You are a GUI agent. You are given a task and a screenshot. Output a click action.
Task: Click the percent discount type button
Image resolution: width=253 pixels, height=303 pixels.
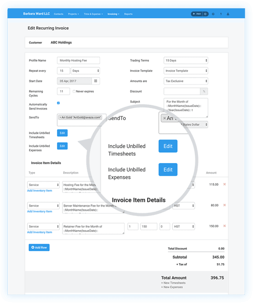click(204, 91)
